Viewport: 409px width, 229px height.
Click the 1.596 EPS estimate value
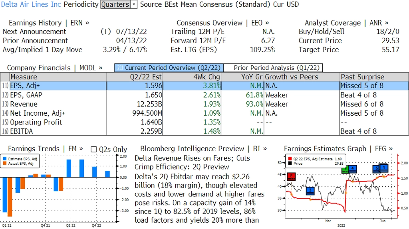(x=153, y=86)
